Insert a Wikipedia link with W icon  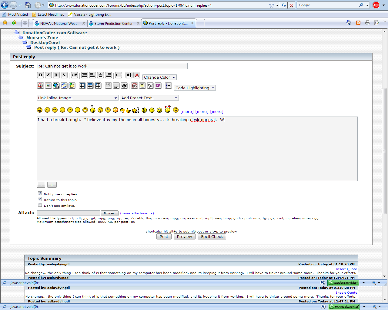150,86
